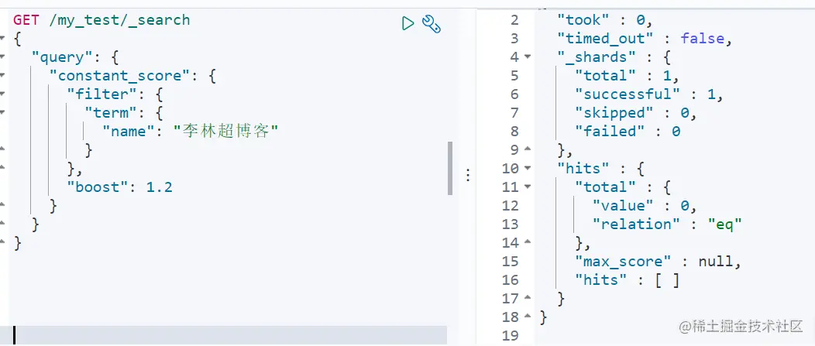815x346 pixels.
Task: Click the "value" key on line 12
Action: pos(623,206)
